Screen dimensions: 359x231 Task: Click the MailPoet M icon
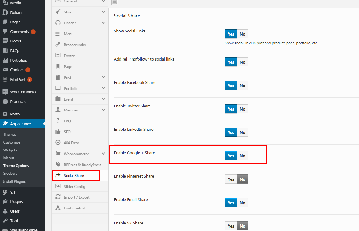click(x=5, y=79)
